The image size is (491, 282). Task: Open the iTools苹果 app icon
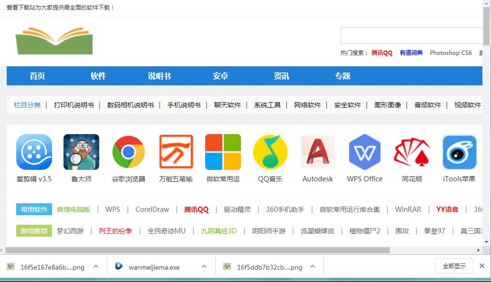(x=460, y=152)
